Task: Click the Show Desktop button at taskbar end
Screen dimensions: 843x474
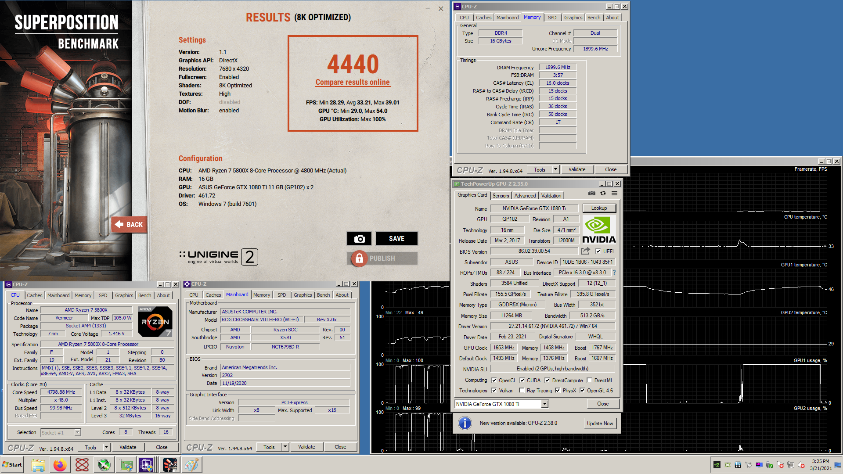Action: tap(839, 465)
